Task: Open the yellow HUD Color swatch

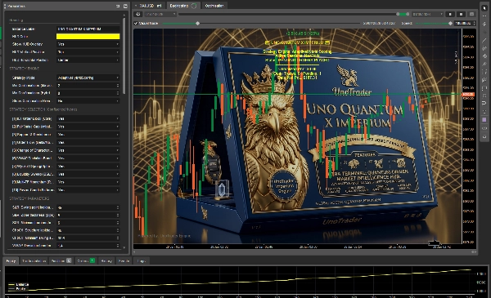Action: [x=88, y=37]
